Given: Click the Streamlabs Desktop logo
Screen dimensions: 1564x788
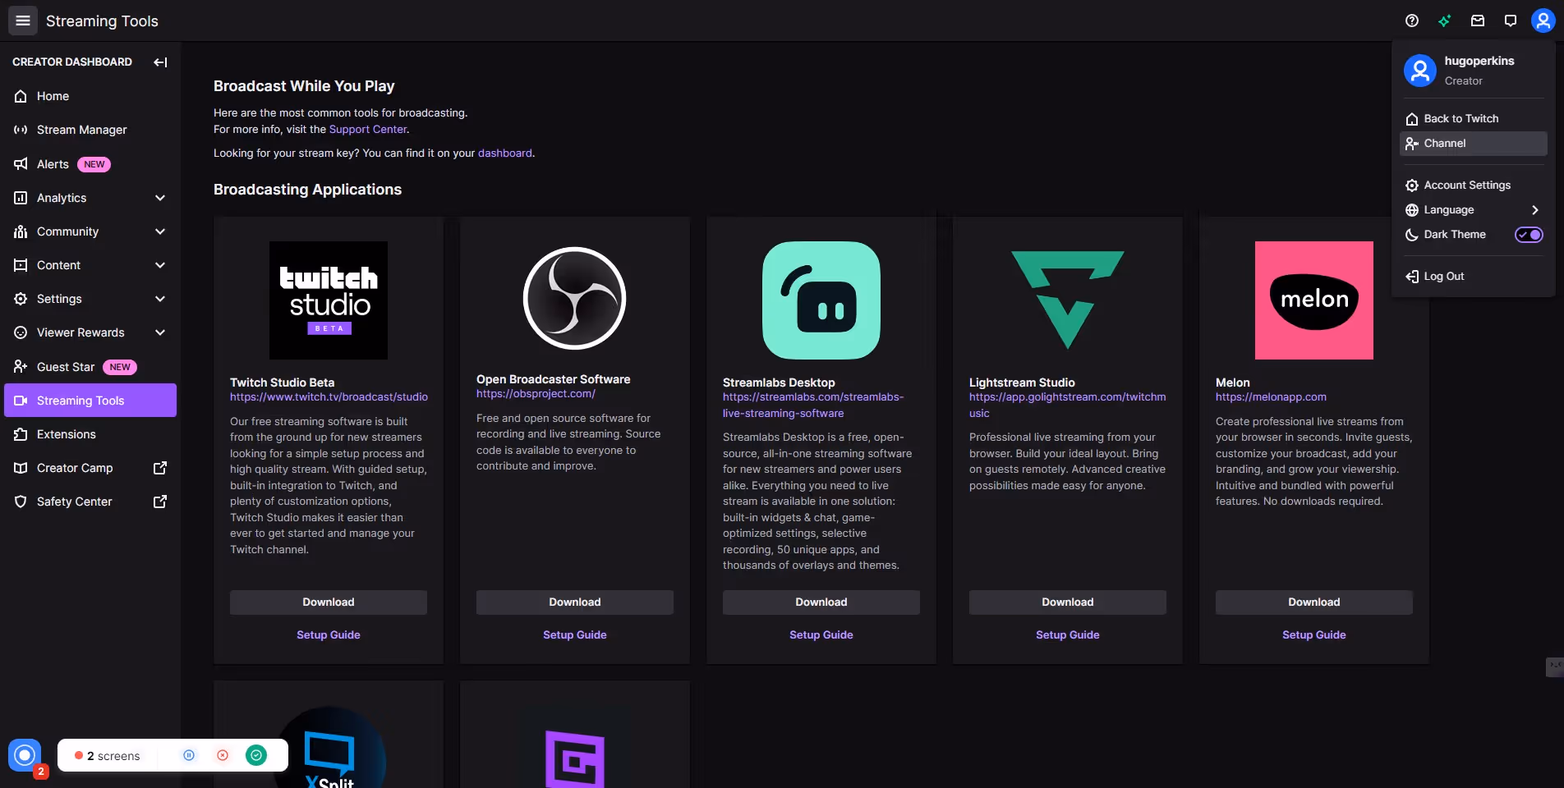Looking at the screenshot, I should [x=821, y=300].
